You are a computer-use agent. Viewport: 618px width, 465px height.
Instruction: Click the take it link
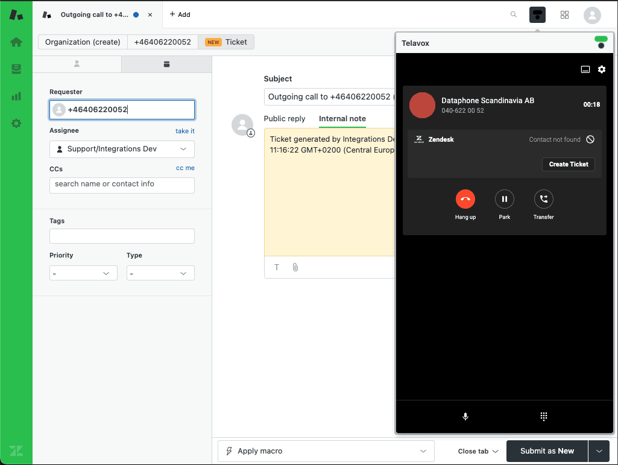tap(185, 131)
